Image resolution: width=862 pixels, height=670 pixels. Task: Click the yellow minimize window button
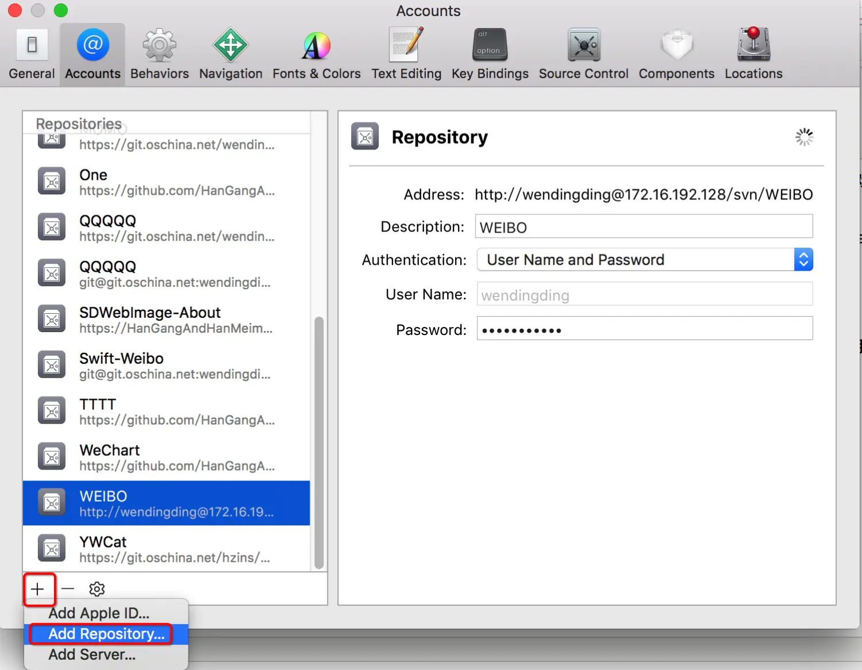coord(38,10)
